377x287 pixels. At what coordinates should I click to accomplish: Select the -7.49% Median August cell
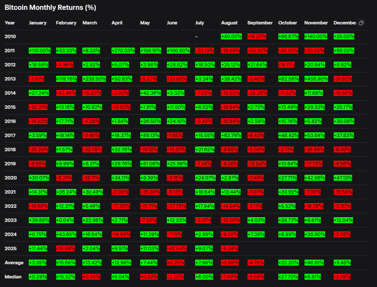[x=229, y=277]
